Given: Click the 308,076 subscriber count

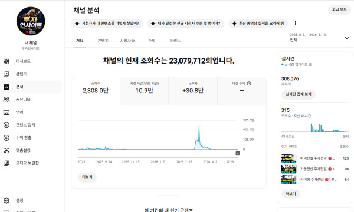Looking at the screenshot, I should click(x=290, y=79).
